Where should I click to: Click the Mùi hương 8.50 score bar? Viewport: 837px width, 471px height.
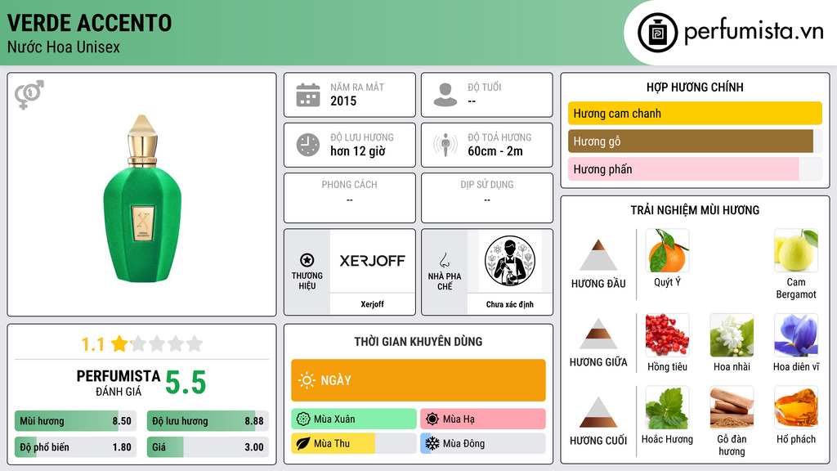(x=76, y=421)
